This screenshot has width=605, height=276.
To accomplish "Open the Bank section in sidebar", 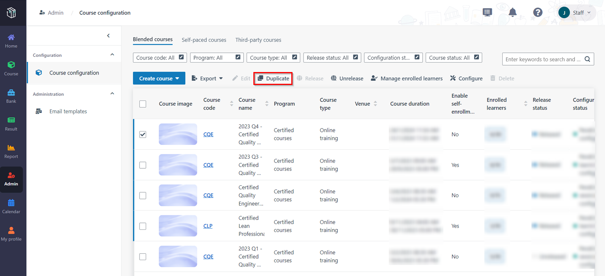I will tap(11, 96).
